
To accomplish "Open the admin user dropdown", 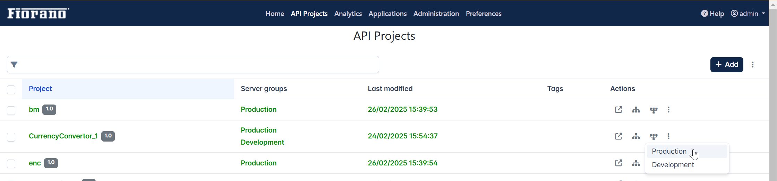I will point(748,13).
